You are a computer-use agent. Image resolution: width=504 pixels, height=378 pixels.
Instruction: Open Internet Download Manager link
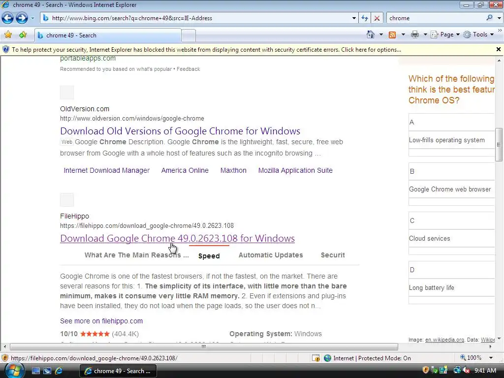(107, 170)
